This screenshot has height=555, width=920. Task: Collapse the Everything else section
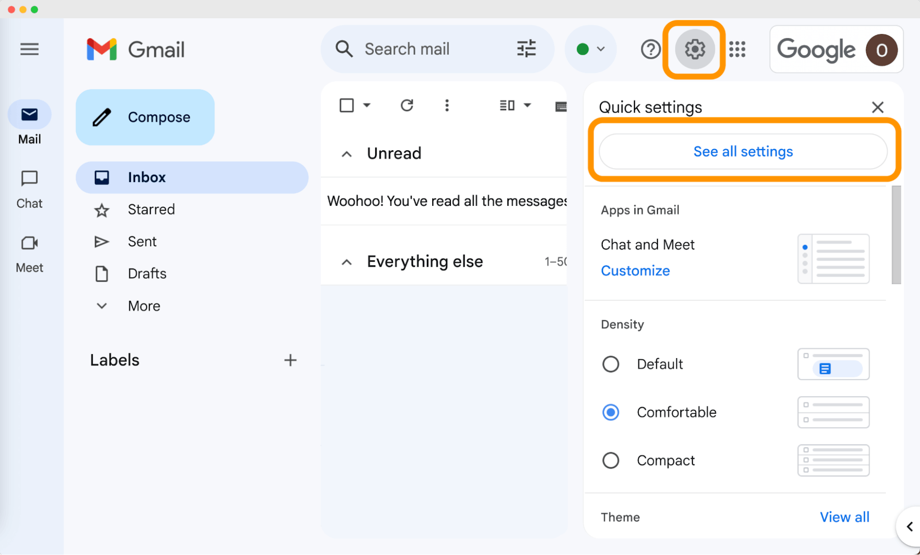click(x=346, y=261)
